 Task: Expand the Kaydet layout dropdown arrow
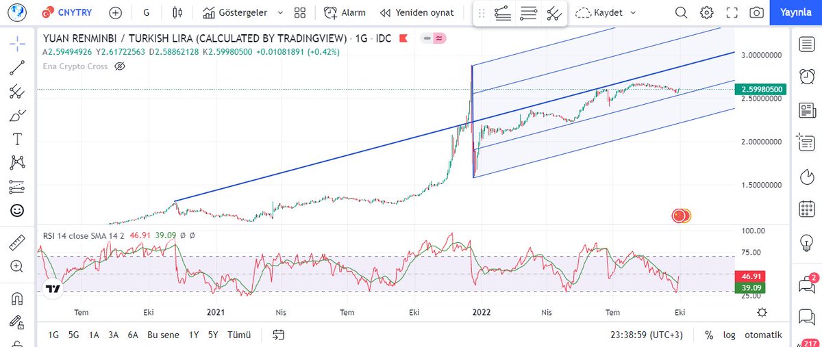pos(632,12)
